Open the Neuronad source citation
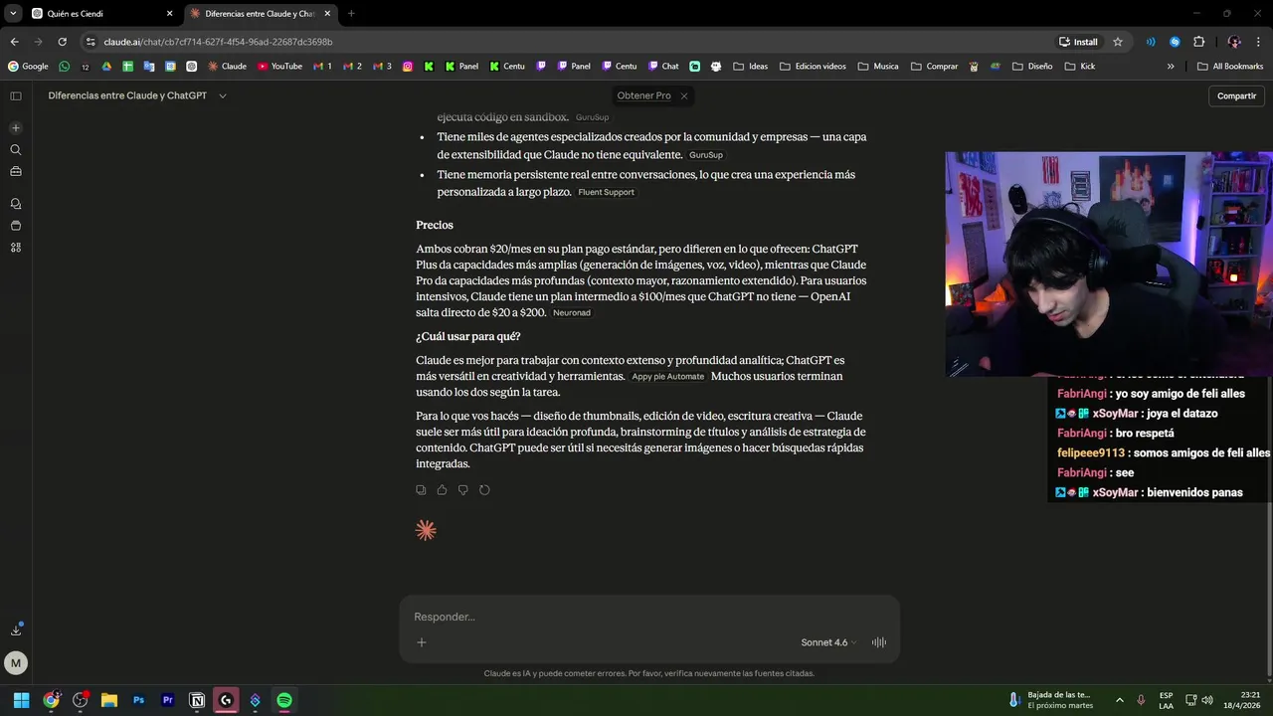This screenshot has height=716, width=1273. coord(572,312)
